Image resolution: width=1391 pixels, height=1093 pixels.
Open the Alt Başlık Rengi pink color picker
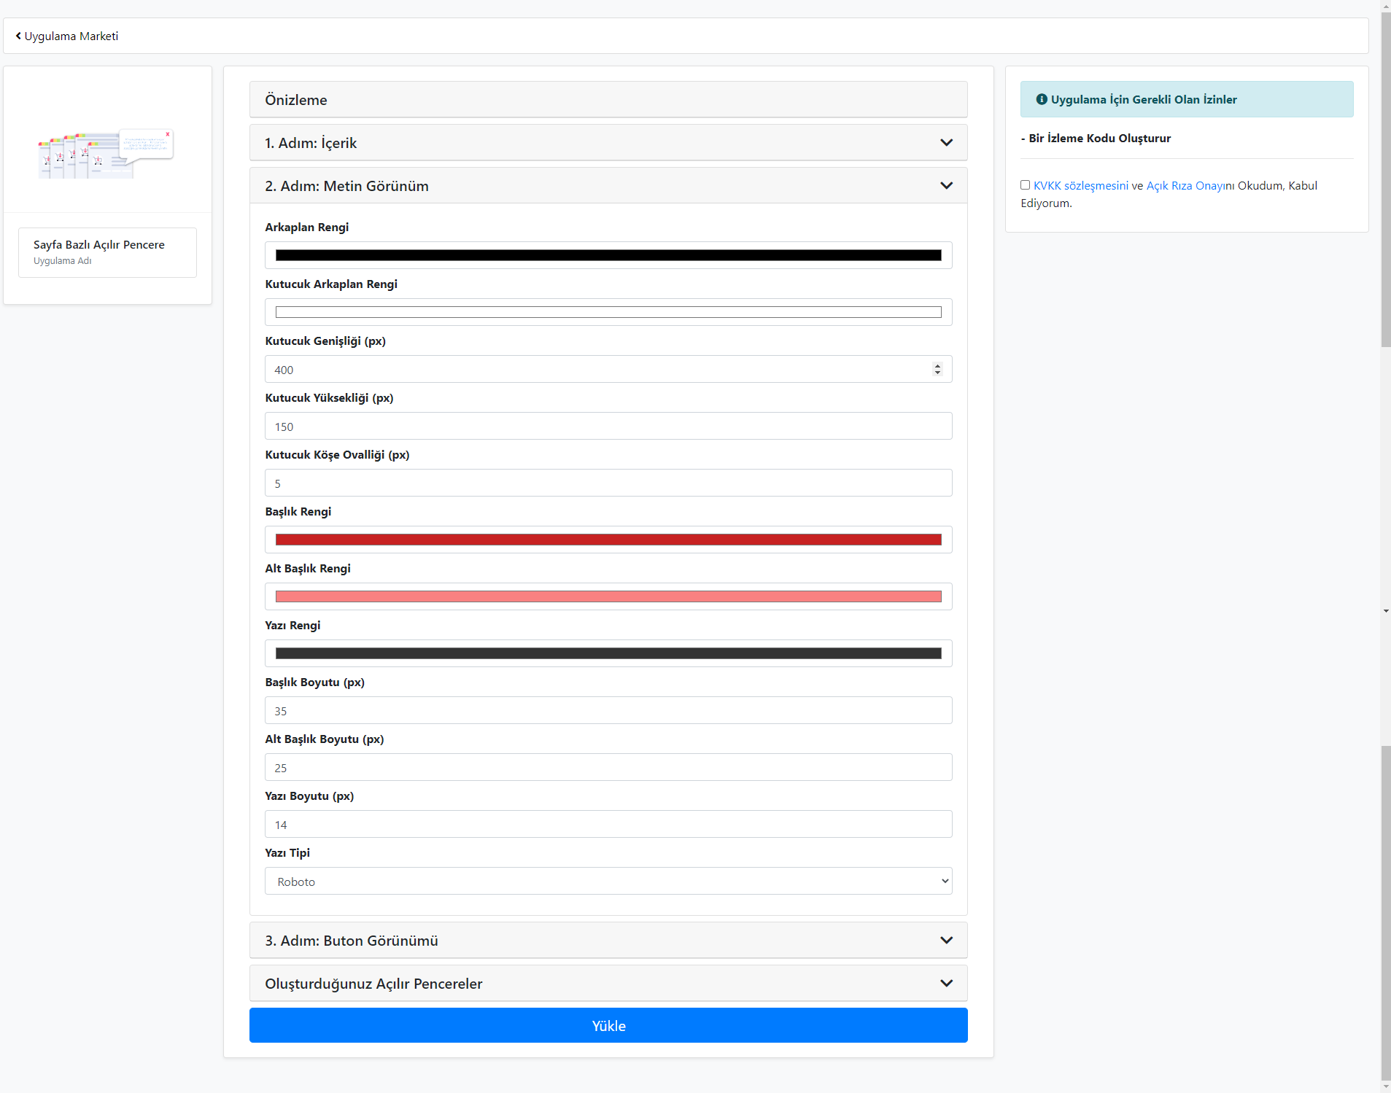tap(608, 596)
